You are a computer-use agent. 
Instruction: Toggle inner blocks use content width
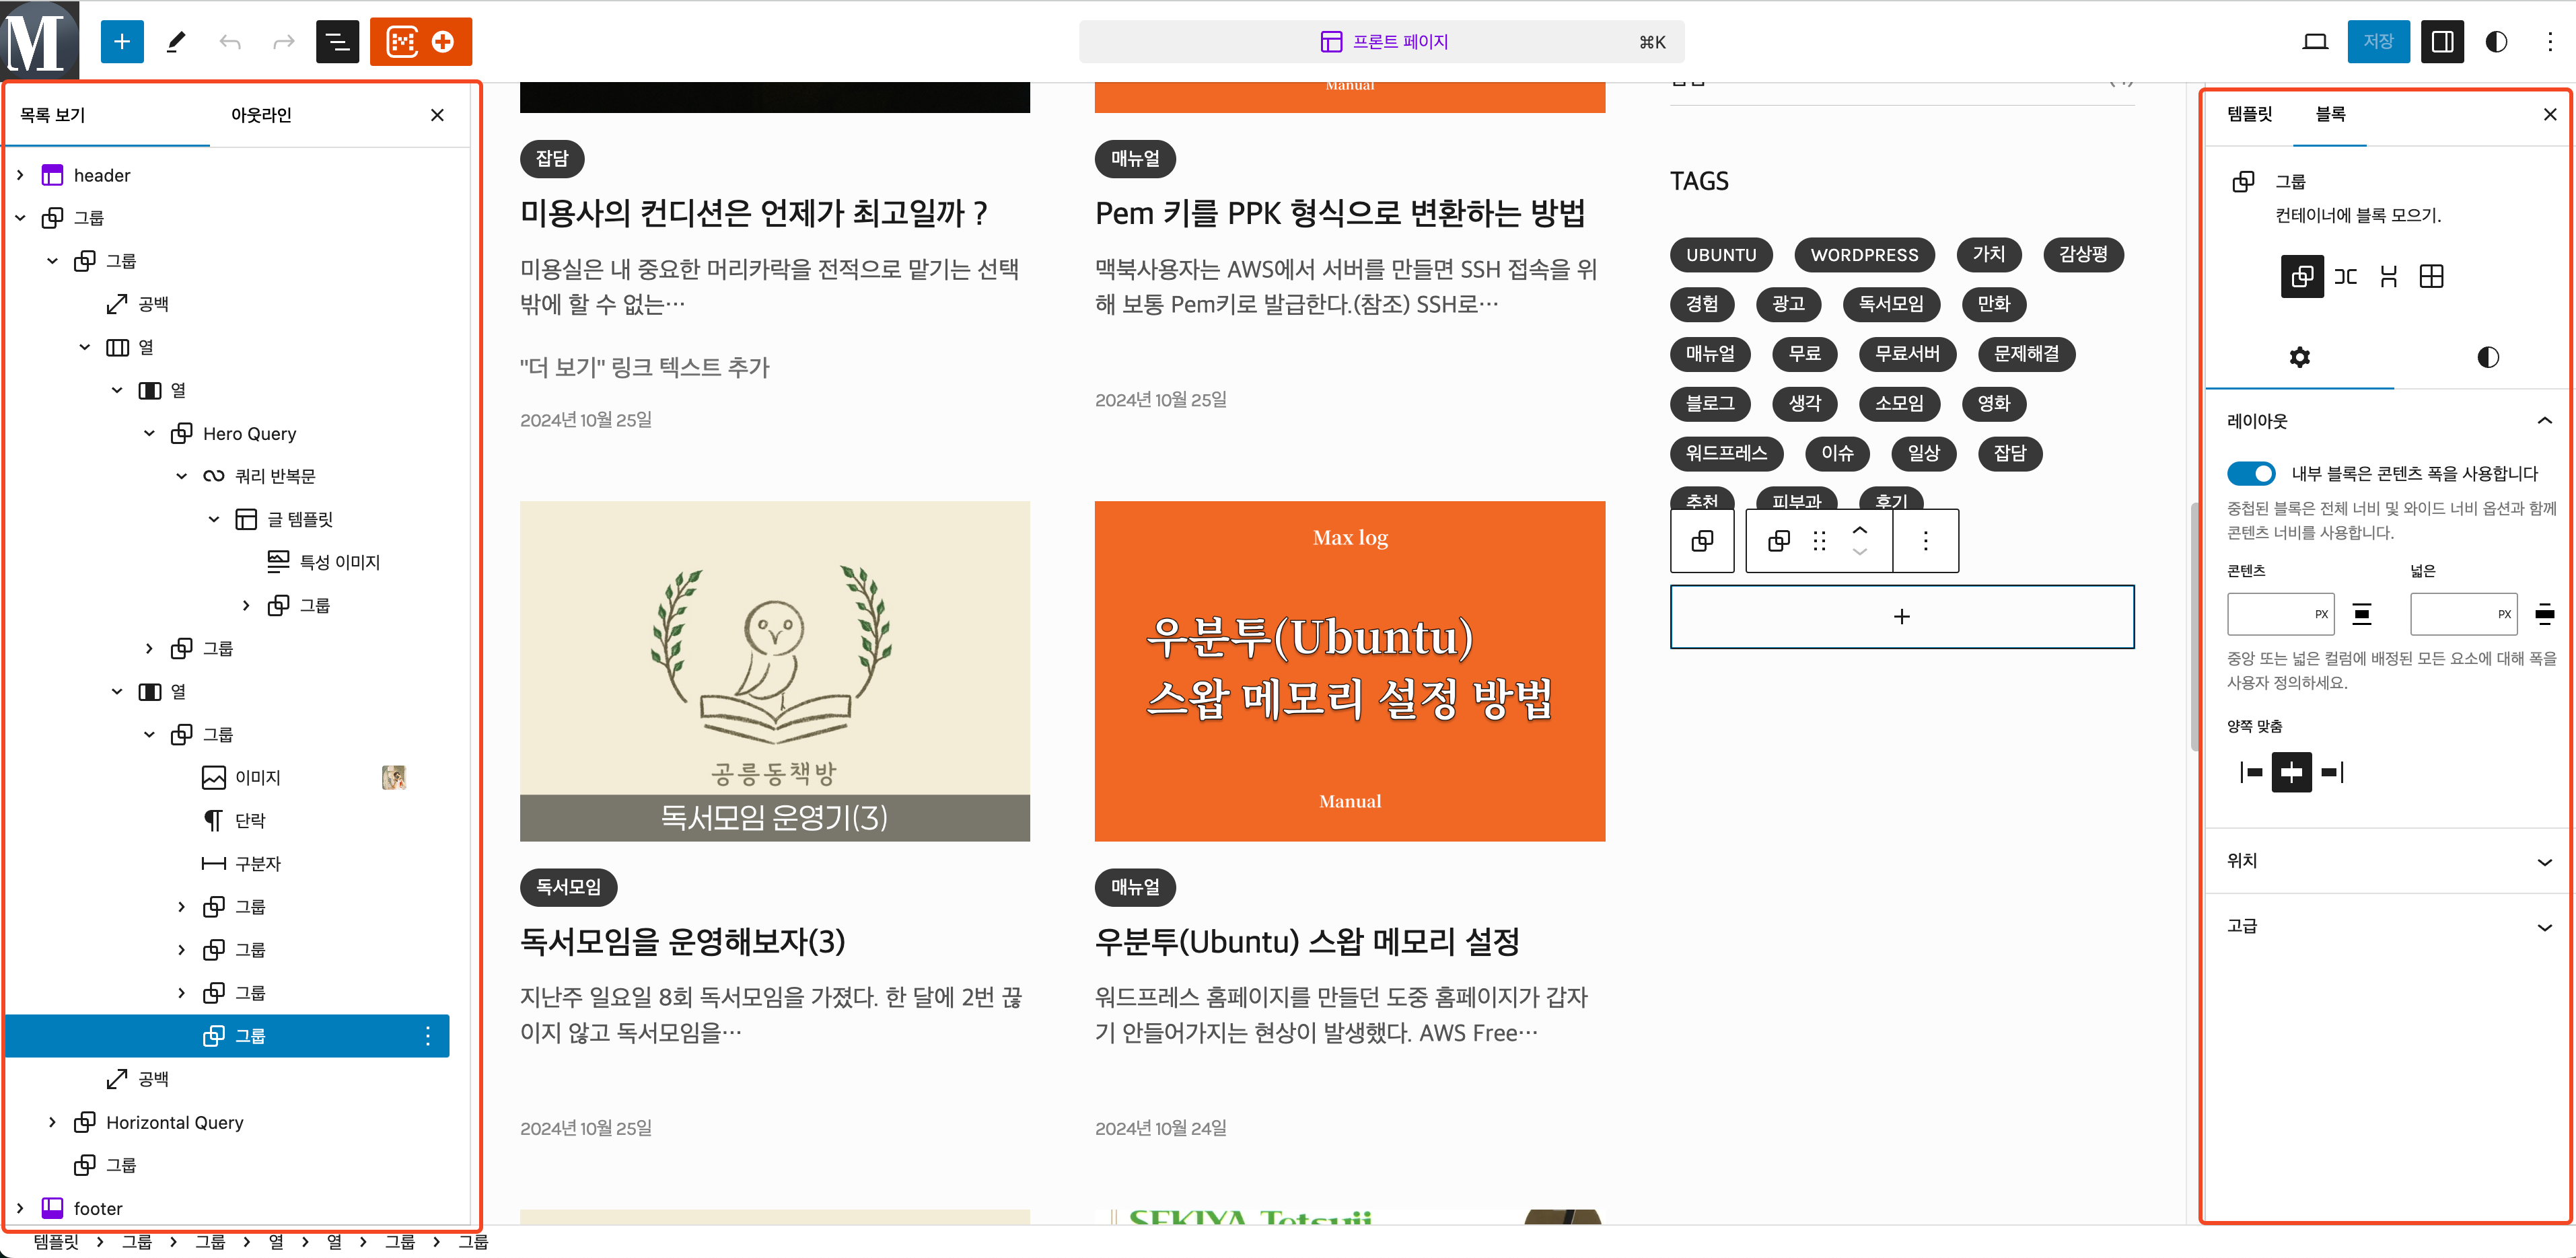point(2251,473)
